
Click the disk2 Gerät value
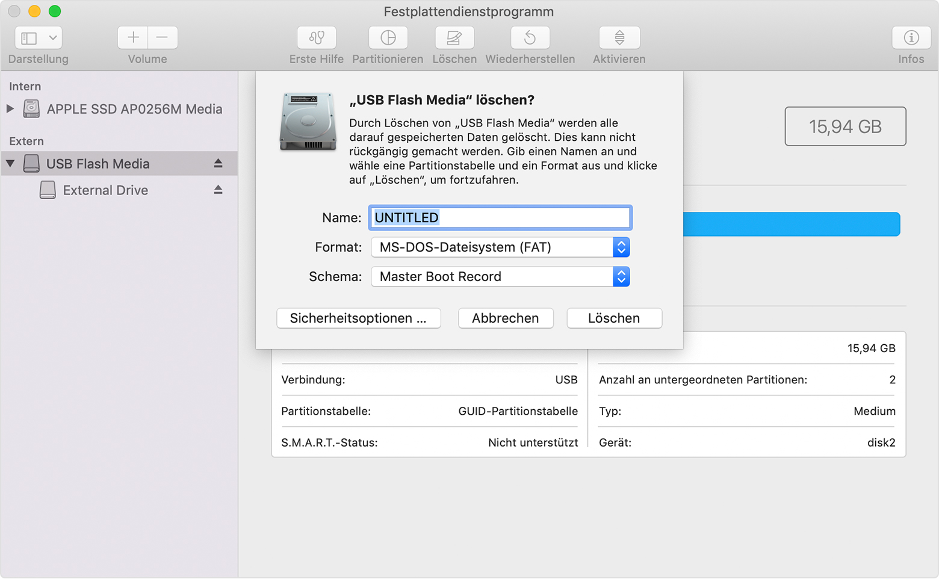click(x=881, y=442)
